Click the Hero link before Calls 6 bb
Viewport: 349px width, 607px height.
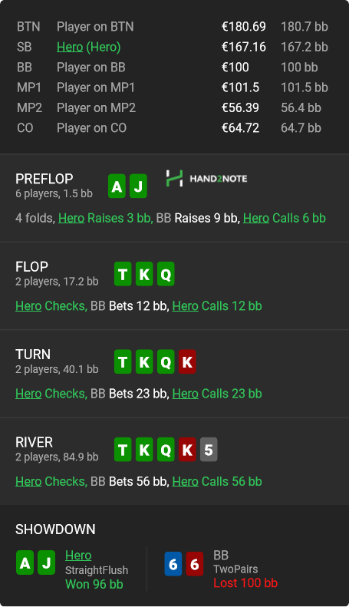(256, 218)
